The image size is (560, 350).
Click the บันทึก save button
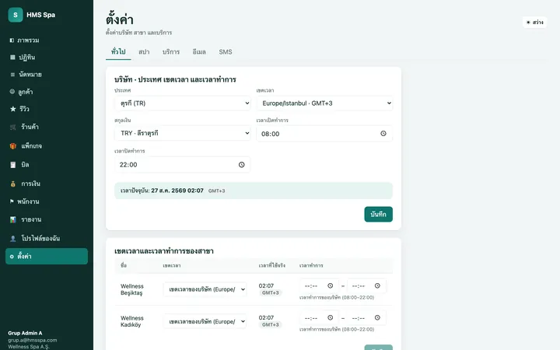point(378,215)
